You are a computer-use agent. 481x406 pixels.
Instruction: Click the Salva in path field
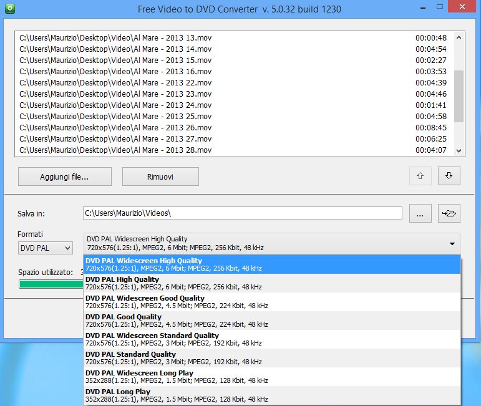tap(242, 213)
